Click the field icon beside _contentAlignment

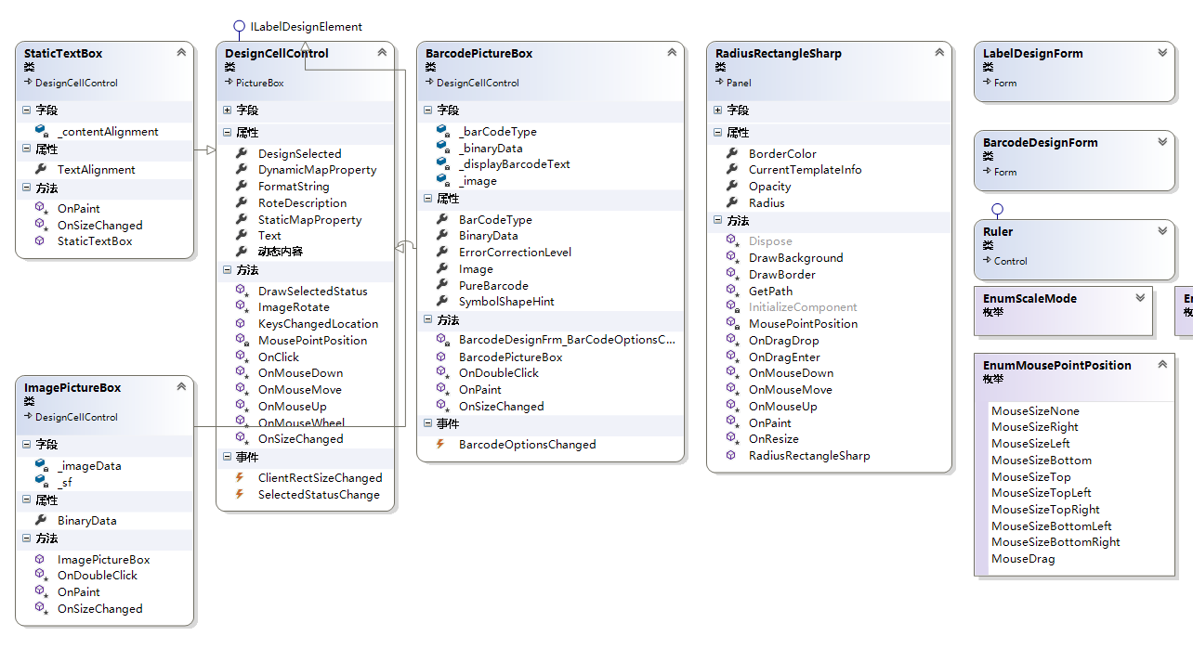[41, 132]
